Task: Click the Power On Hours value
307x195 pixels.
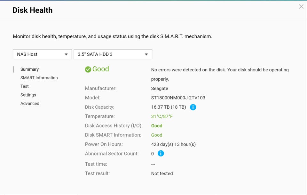Action: 173,144
